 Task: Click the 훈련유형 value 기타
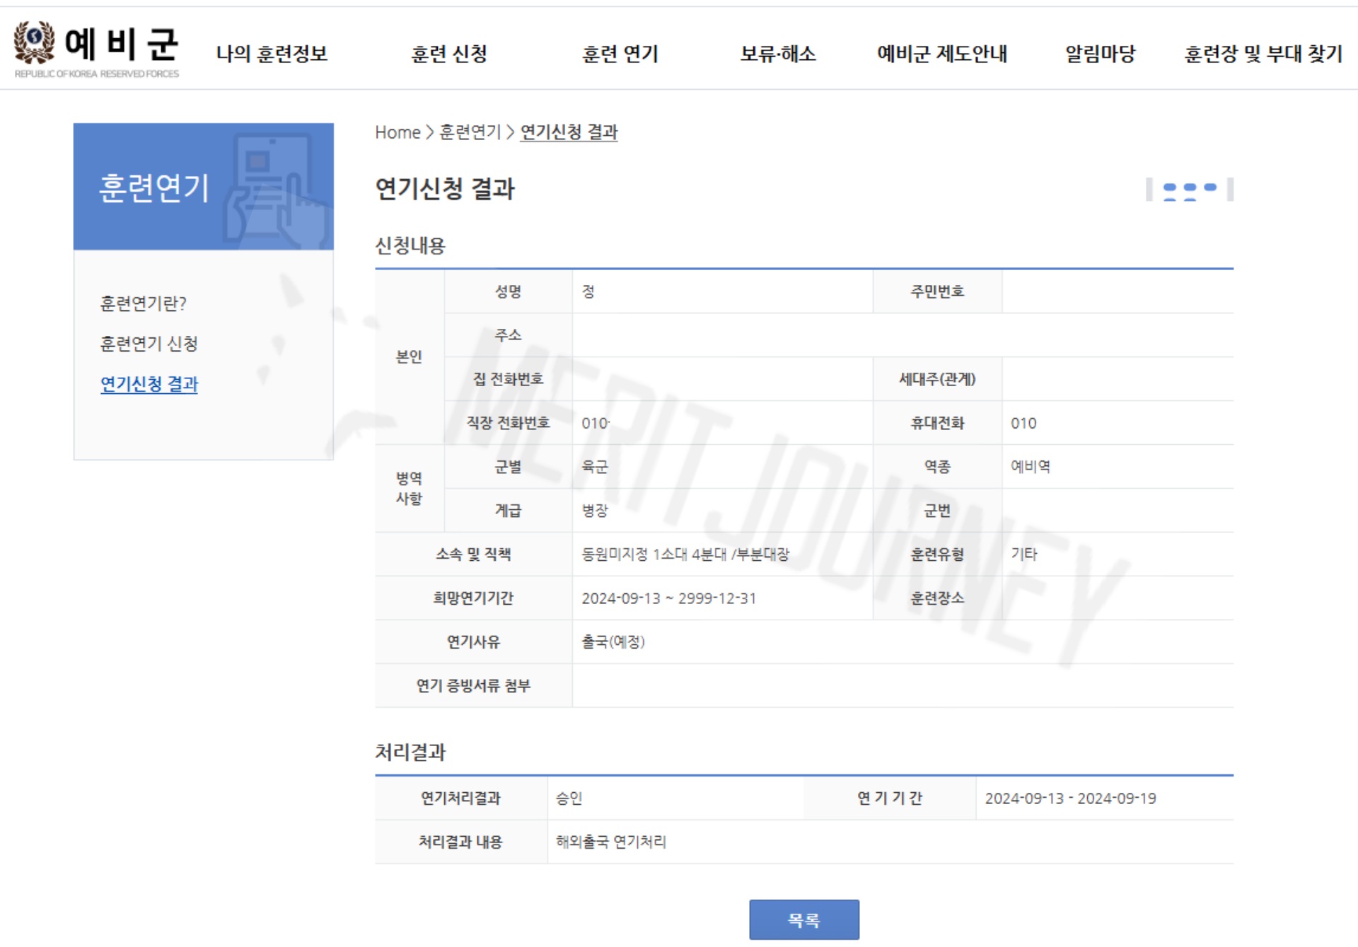pos(1024,554)
